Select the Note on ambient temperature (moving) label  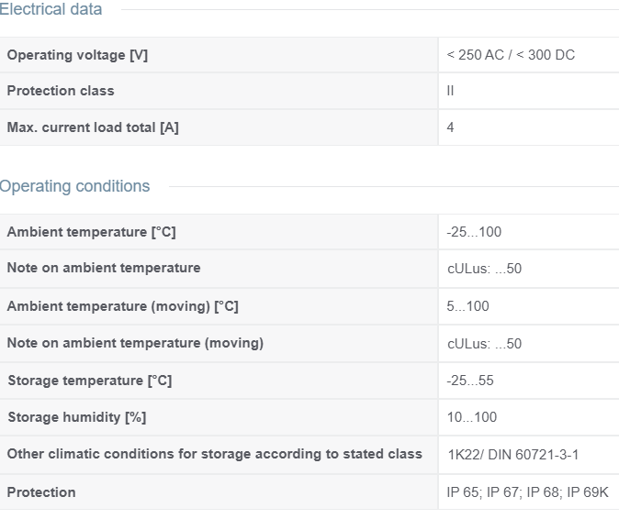(135, 343)
